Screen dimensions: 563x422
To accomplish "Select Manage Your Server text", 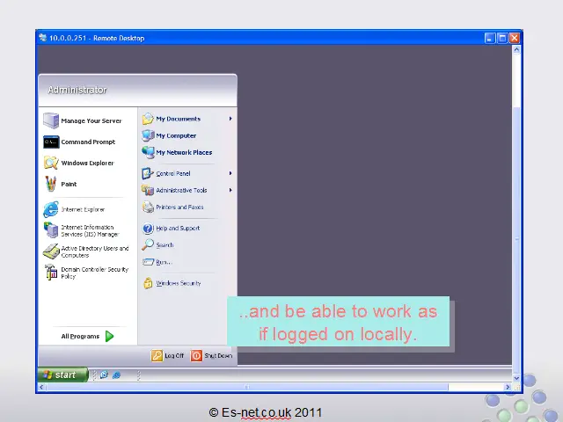I will pyautogui.click(x=91, y=121).
